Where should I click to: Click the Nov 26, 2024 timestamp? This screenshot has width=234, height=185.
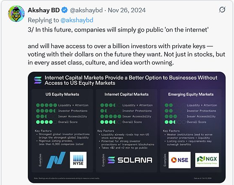click(x=127, y=10)
